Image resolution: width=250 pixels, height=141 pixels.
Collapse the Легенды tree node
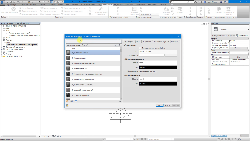point(2,40)
